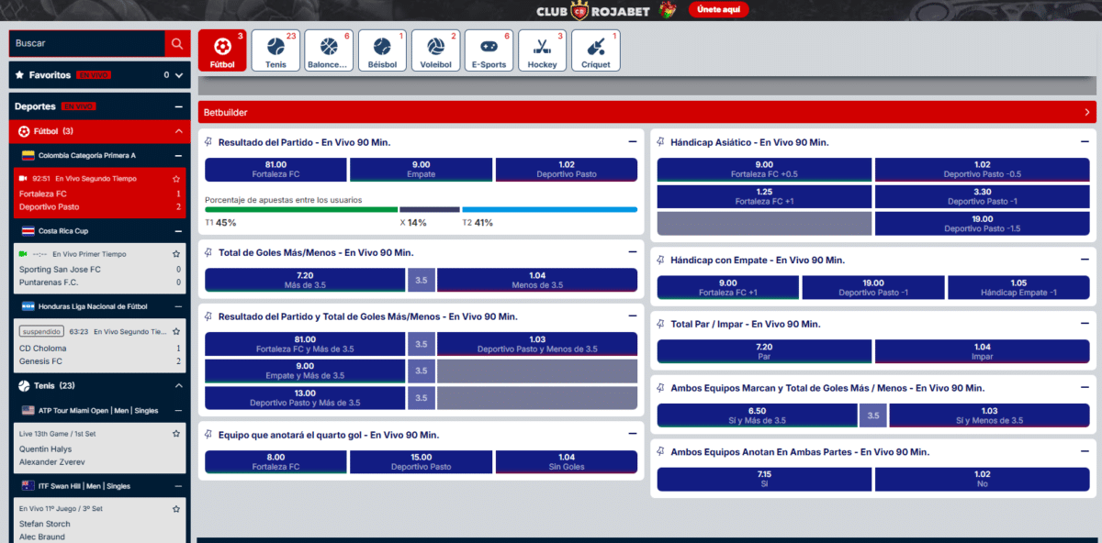1102x543 pixels.
Task: Select Impar at 1.04
Action: tap(982, 351)
